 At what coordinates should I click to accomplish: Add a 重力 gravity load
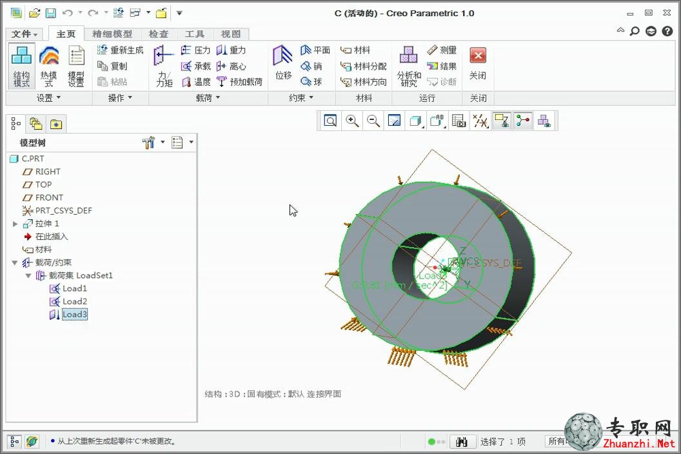[231, 50]
